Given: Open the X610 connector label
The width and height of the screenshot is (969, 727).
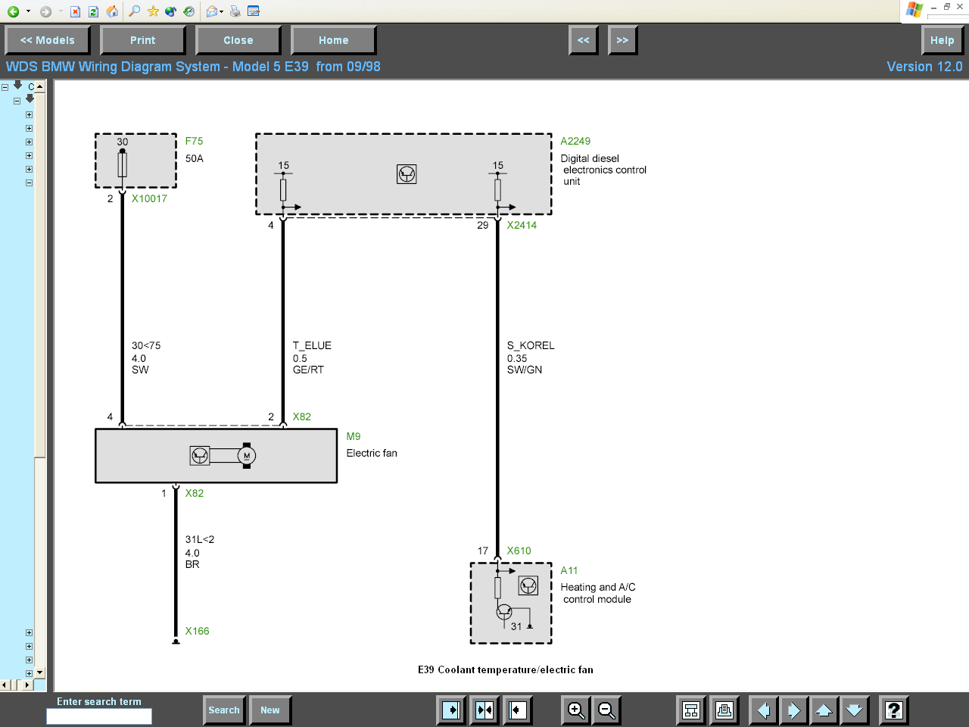Looking at the screenshot, I should click(519, 551).
